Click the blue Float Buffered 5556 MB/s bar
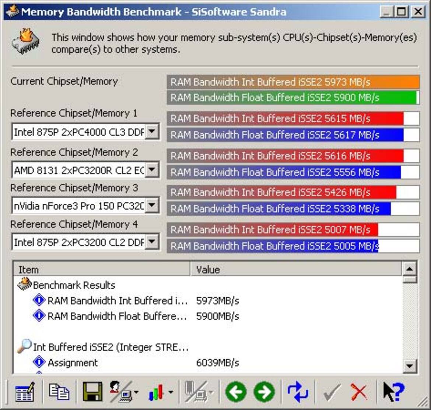This screenshot has height=410, width=431. (293, 172)
